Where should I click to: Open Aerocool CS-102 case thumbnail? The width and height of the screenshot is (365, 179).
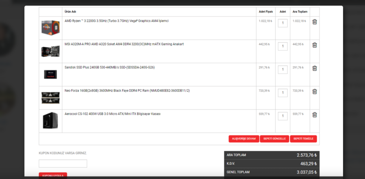[x=51, y=121]
